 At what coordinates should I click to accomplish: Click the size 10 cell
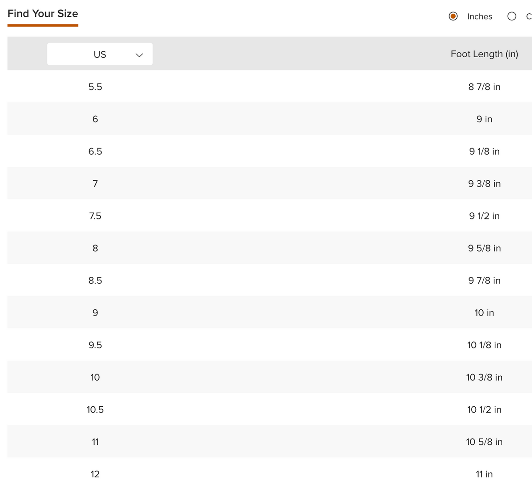(95, 378)
